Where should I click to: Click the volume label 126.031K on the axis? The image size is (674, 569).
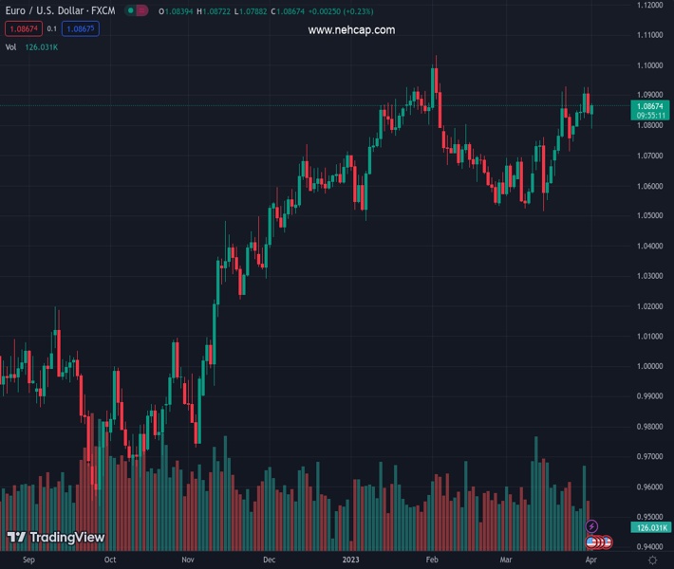coord(650,528)
